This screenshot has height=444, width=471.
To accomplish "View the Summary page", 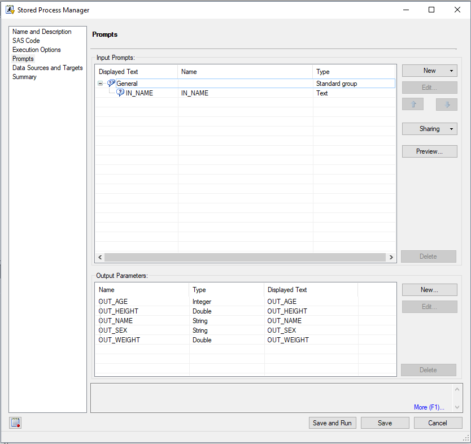I will pos(24,76).
